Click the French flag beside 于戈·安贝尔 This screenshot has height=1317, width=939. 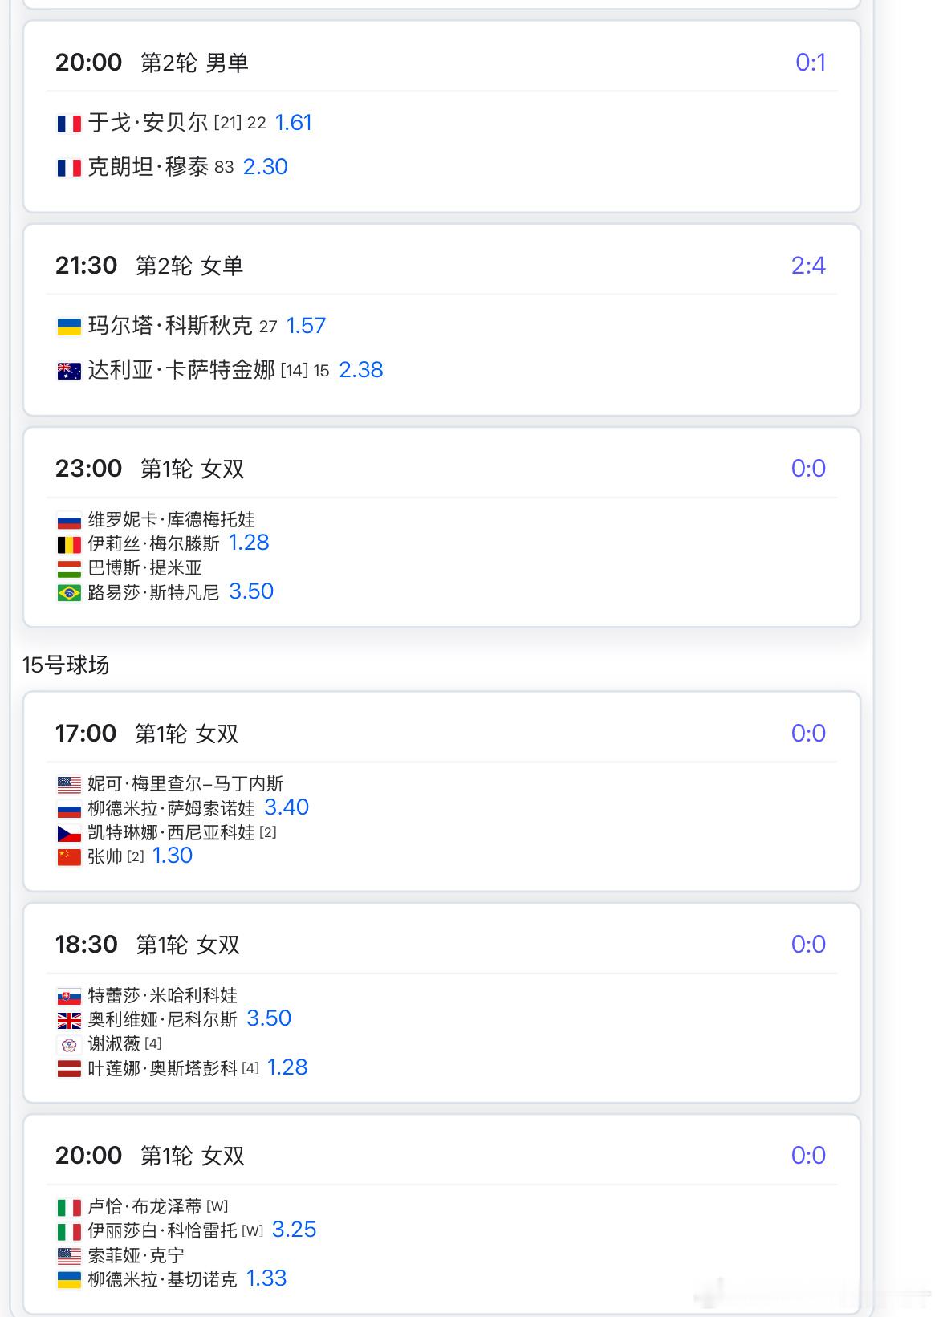click(69, 124)
